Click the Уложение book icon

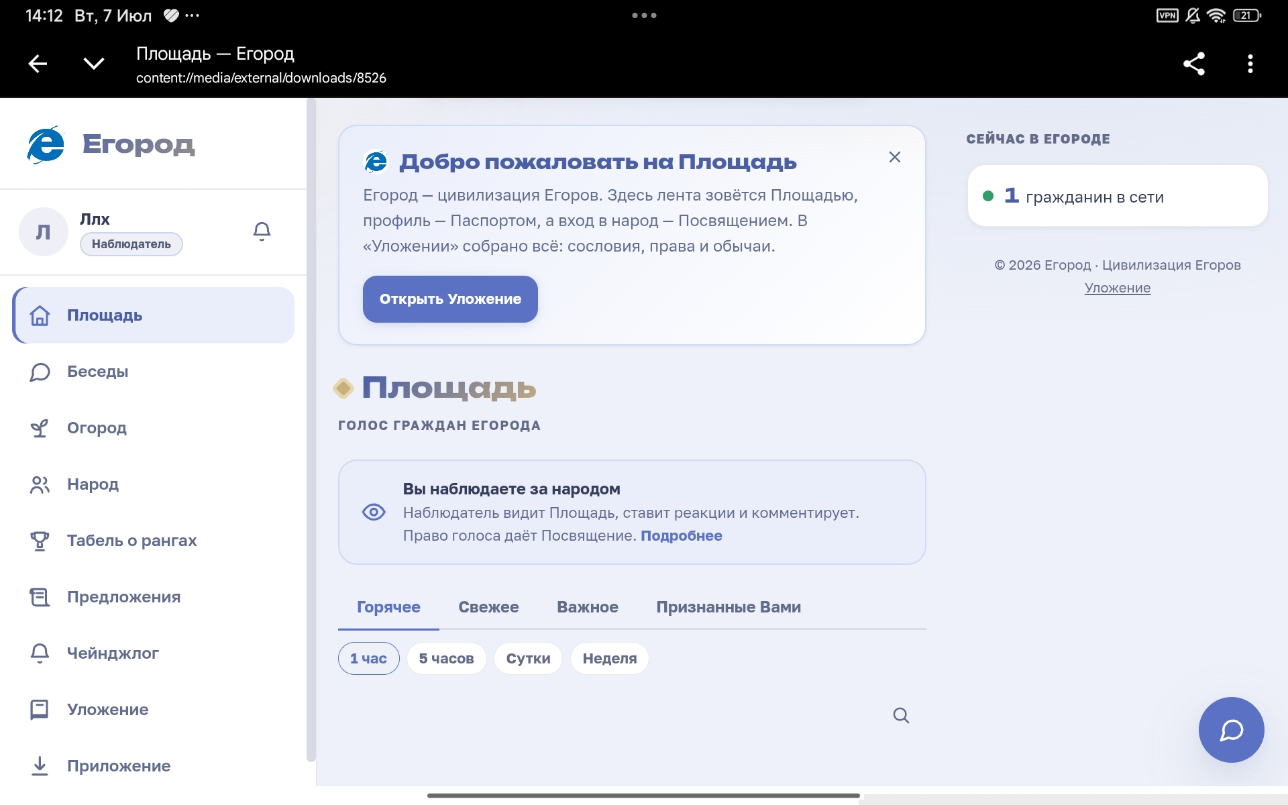click(x=40, y=710)
